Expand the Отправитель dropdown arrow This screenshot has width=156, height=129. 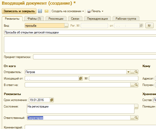[x=128, y=72]
